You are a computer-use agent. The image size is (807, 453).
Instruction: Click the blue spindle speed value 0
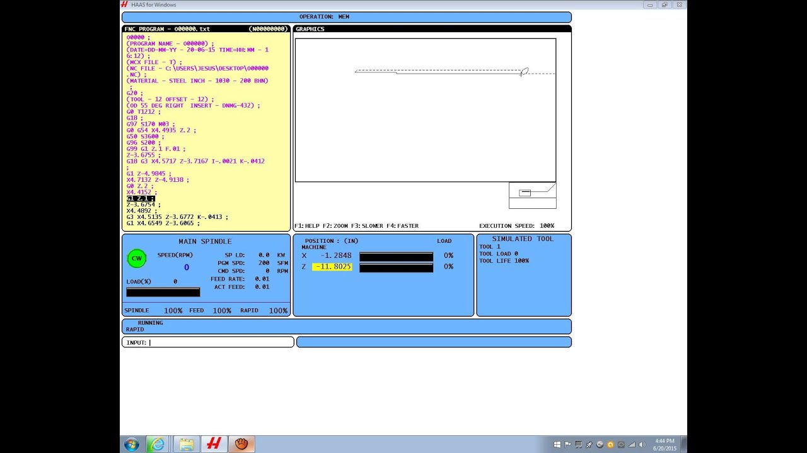pos(187,267)
